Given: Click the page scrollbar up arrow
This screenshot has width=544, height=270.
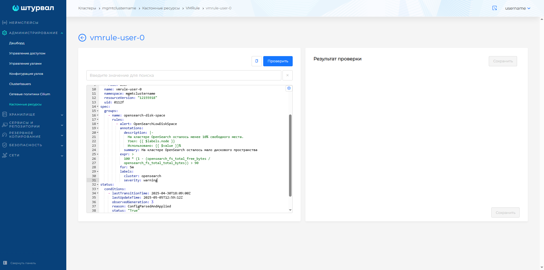Looking at the screenshot, I should click(x=542, y=19).
